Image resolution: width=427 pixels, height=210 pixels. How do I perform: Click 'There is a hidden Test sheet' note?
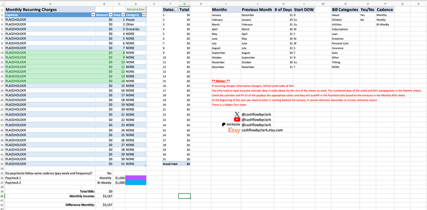point(229,105)
